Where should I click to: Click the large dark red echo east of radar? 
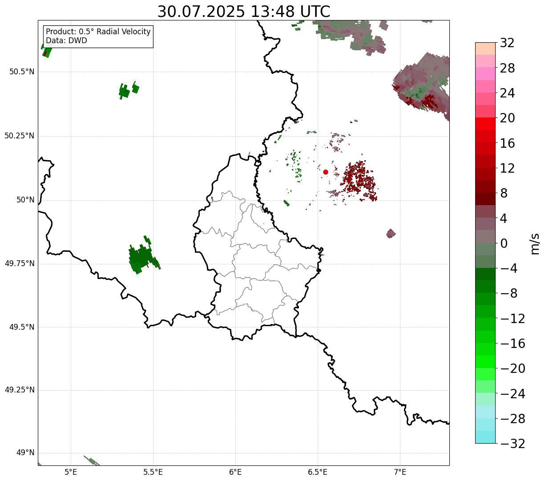click(359, 180)
